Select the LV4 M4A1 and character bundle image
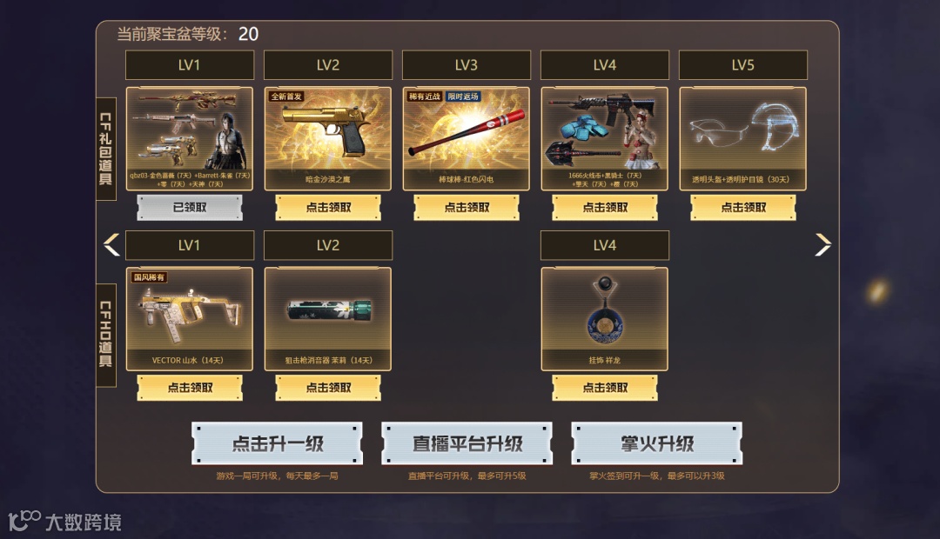 (x=604, y=139)
